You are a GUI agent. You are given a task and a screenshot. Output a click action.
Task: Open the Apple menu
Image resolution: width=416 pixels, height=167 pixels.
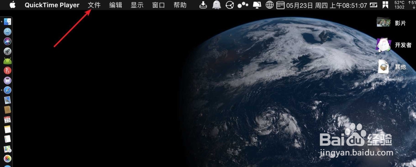pyautogui.click(x=12, y=5)
